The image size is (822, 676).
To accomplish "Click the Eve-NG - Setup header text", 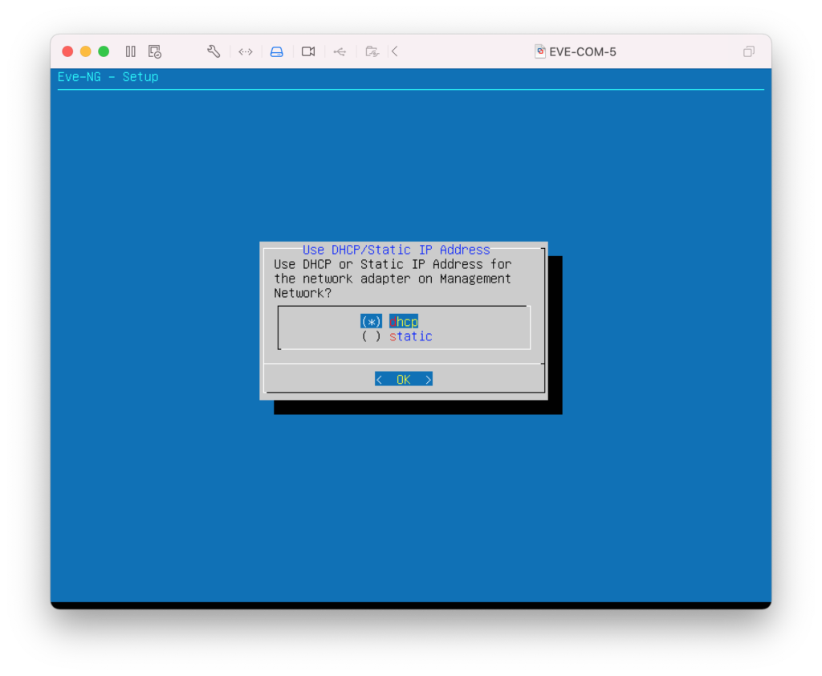I will pos(108,77).
